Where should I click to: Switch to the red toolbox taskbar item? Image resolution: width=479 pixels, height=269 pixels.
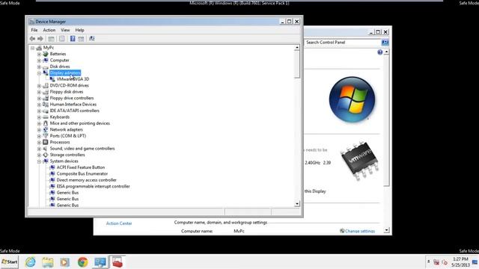pyautogui.click(x=118, y=262)
